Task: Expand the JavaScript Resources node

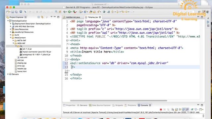Action: 11,32
